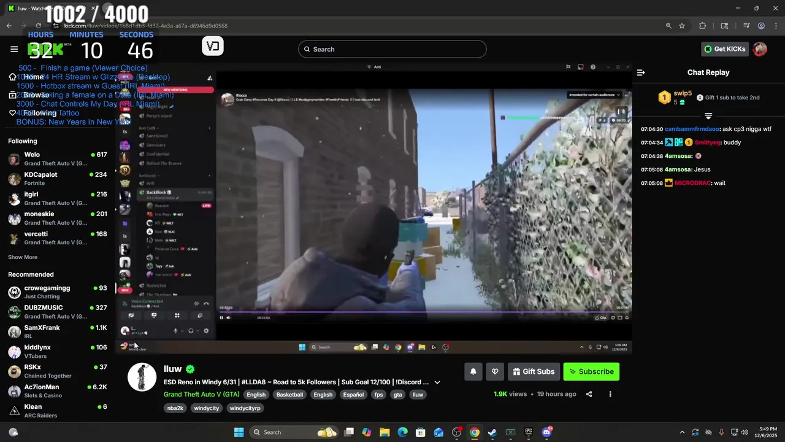Image resolution: width=785 pixels, height=442 pixels.
Task: Click the Español tag
Action: tap(353, 395)
